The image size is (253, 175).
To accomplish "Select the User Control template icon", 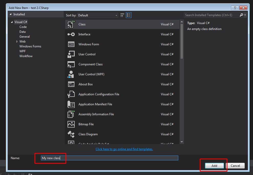I will click(x=71, y=54).
